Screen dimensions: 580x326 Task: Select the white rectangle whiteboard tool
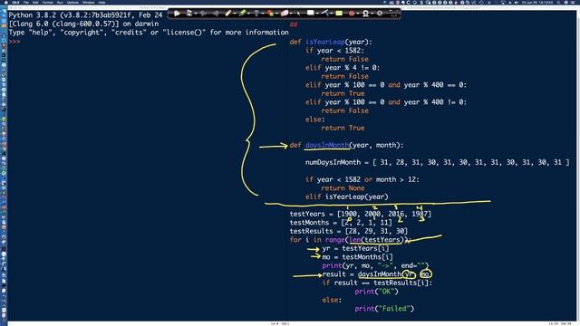(x=310, y=13)
